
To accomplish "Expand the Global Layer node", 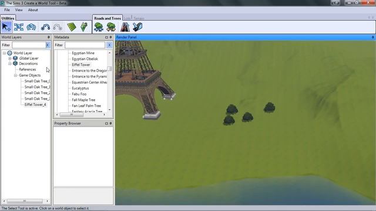I will click(x=10, y=58).
